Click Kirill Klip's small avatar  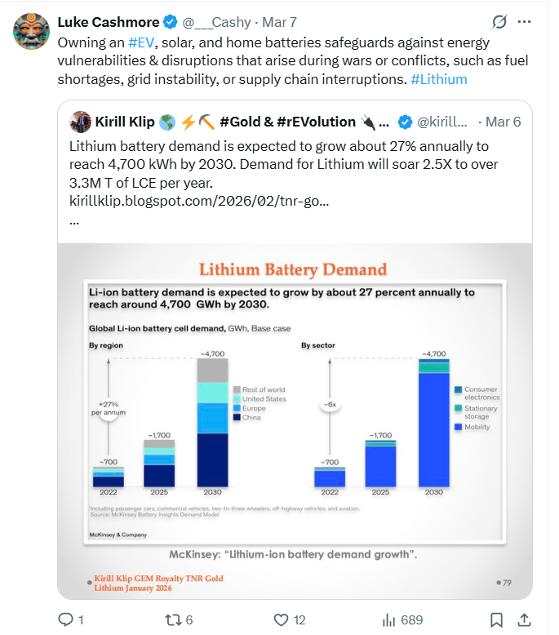pos(81,122)
